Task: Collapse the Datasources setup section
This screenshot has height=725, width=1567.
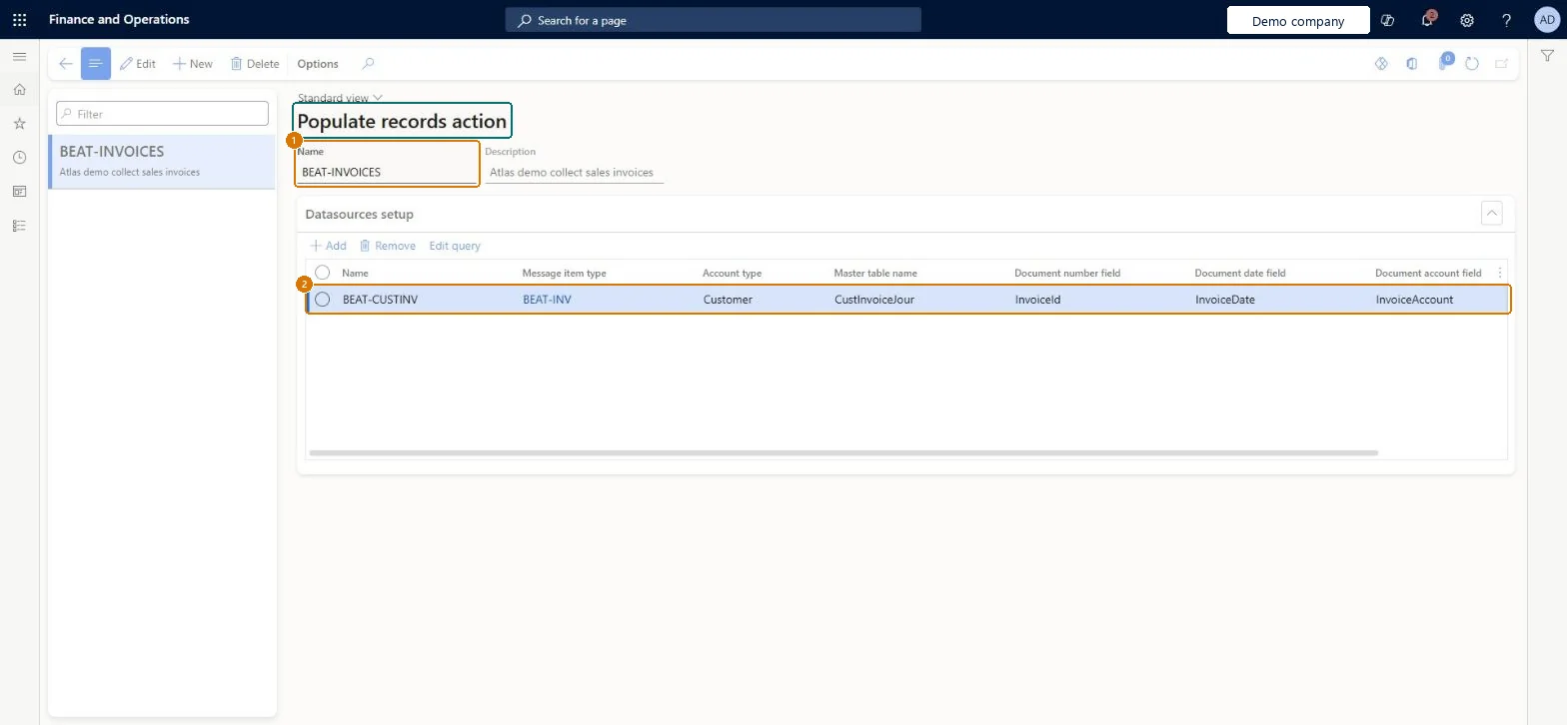Action: click(x=1492, y=213)
